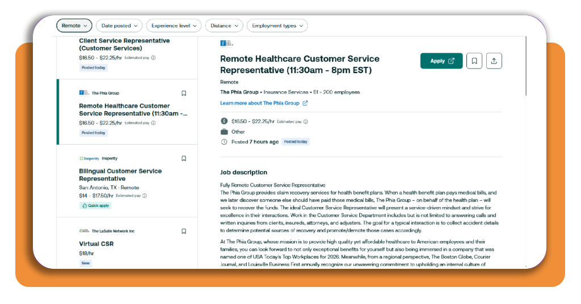Open the Virtual CSR job listing
581x304 pixels.
tap(96, 244)
